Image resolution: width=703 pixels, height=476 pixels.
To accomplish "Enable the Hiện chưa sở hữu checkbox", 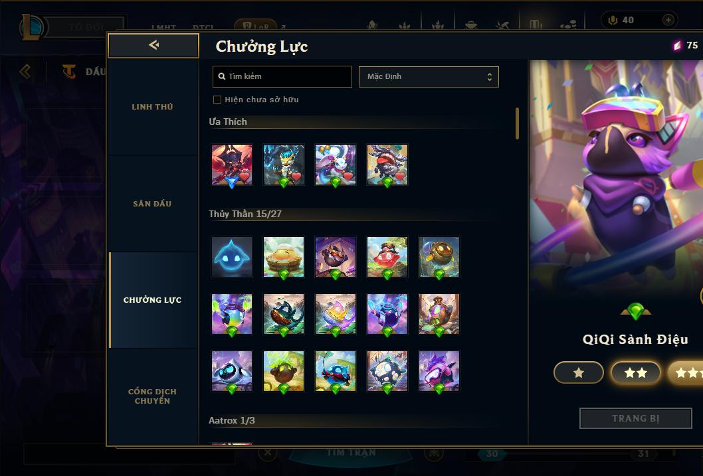I will [x=217, y=100].
